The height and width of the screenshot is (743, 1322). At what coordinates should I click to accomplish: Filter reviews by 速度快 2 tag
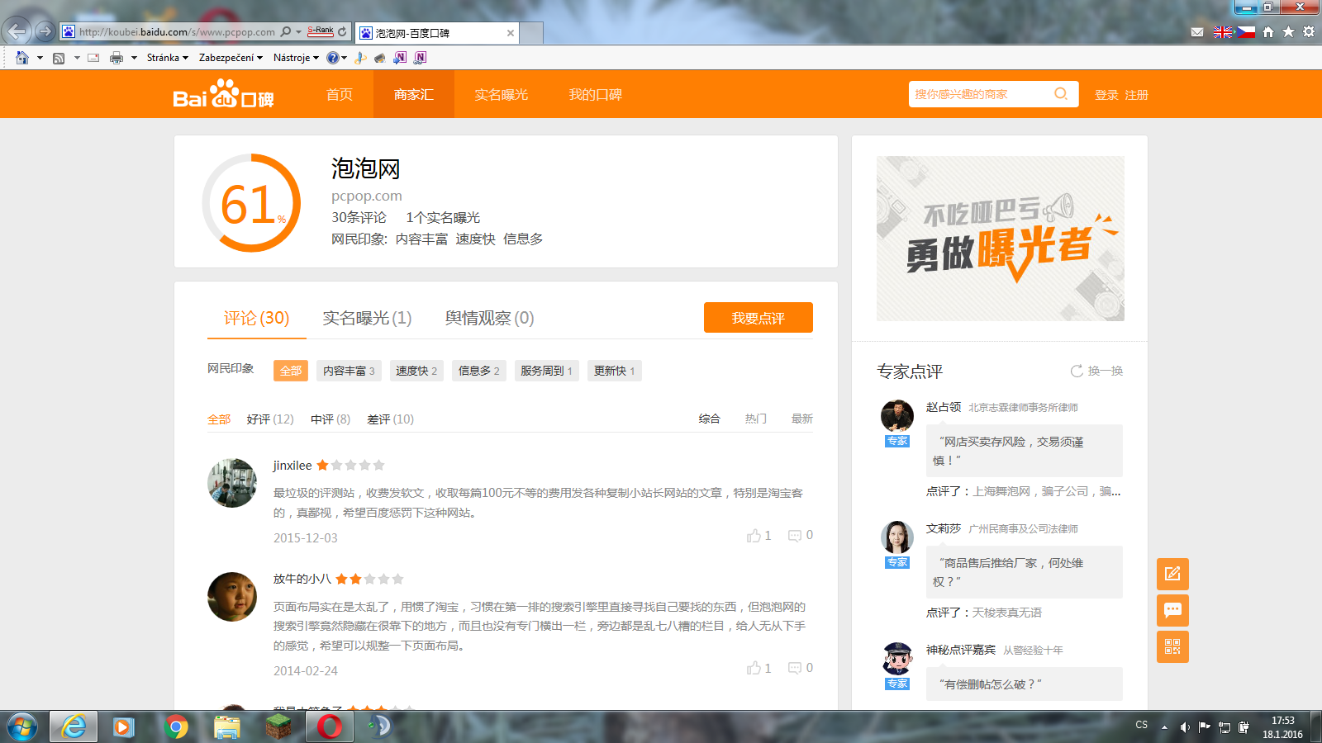pyautogui.click(x=416, y=371)
